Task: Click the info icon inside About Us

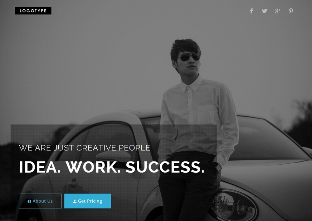Action: point(29,201)
